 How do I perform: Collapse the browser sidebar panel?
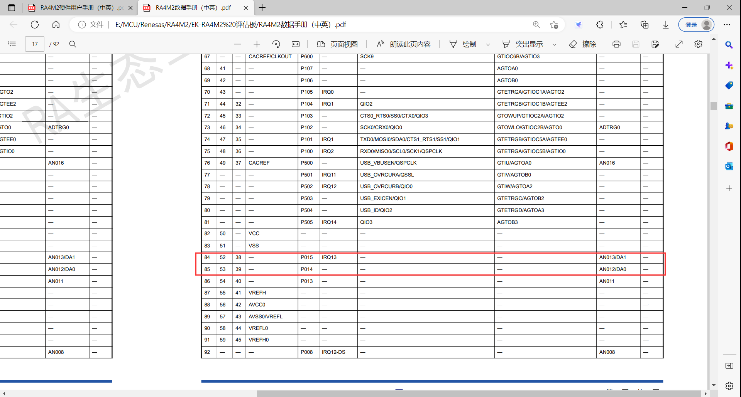(729, 365)
